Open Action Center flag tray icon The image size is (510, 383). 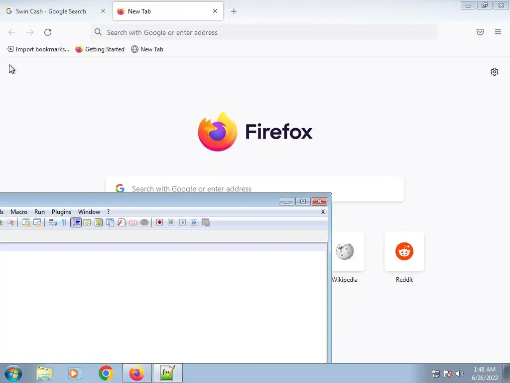coord(448,374)
